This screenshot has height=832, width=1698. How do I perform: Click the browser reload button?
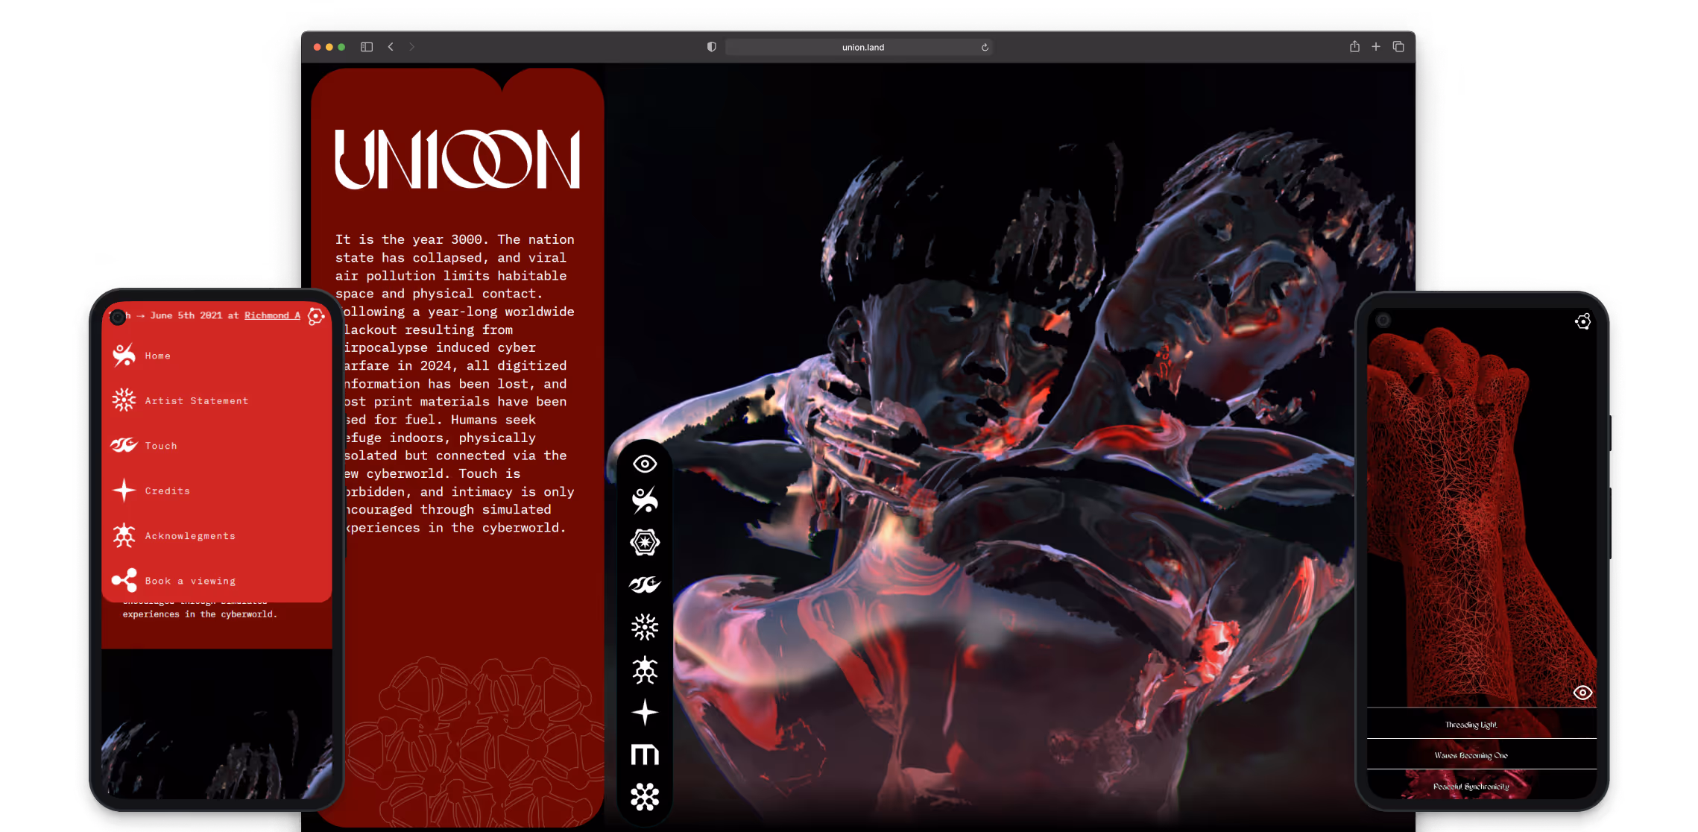tap(985, 47)
